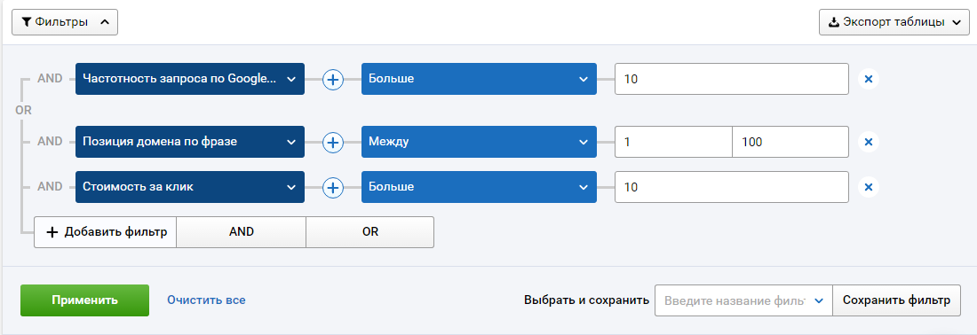
Task: Open Стоимость за клик parameter dropdown
Action: click(190, 187)
